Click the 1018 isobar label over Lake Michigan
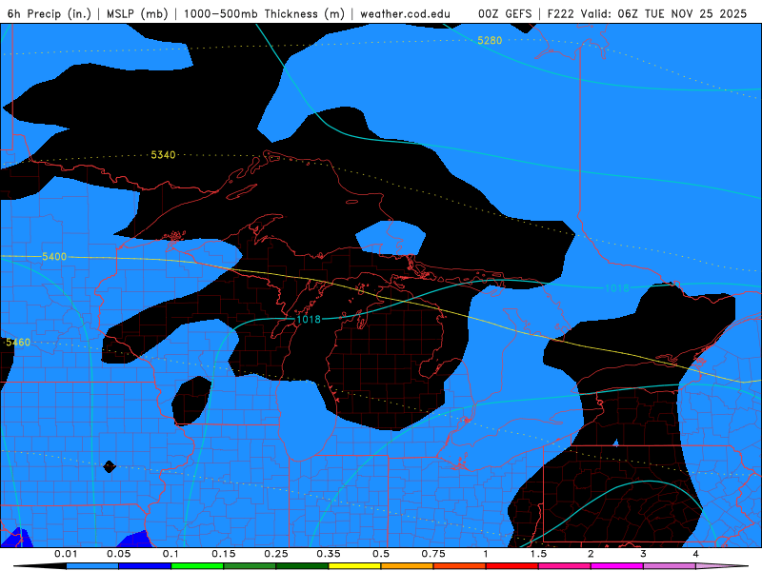This screenshot has height=571, width=762. [309, 319]
